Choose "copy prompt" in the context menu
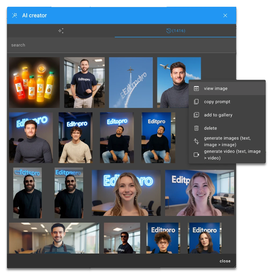The height and width of the screenshot is (275, 275). 217,102
